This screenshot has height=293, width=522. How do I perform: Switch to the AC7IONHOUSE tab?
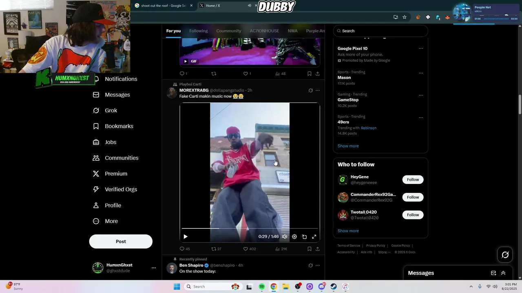[264, 31]
